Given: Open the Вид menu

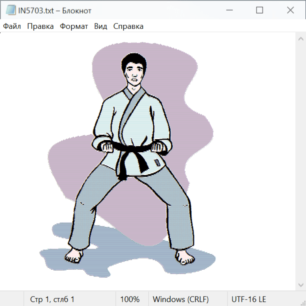Looking at the screenshot, I should (100, 26).
